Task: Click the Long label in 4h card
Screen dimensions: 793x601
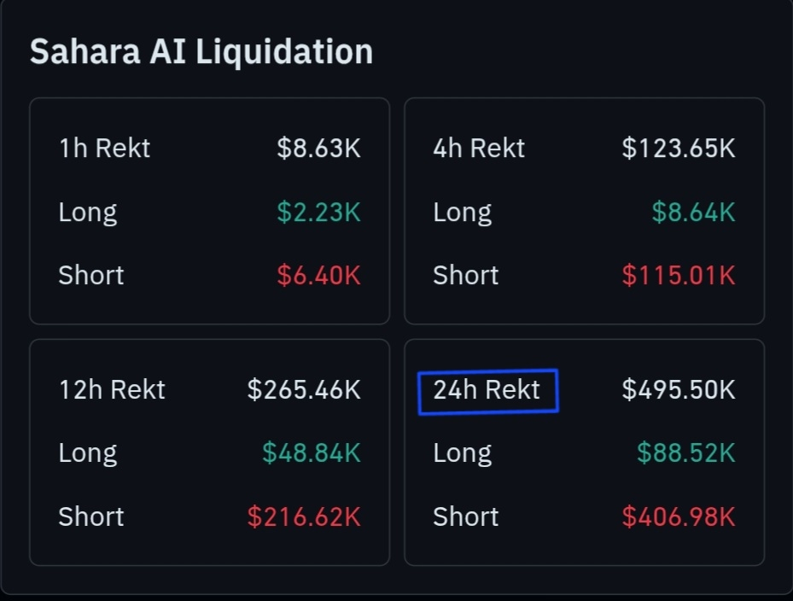Action: coord(462,212)
